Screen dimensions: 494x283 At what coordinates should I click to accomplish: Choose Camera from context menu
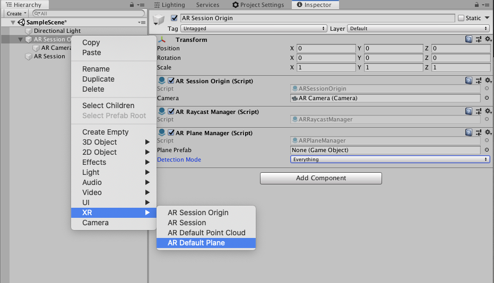coord(114,223)
